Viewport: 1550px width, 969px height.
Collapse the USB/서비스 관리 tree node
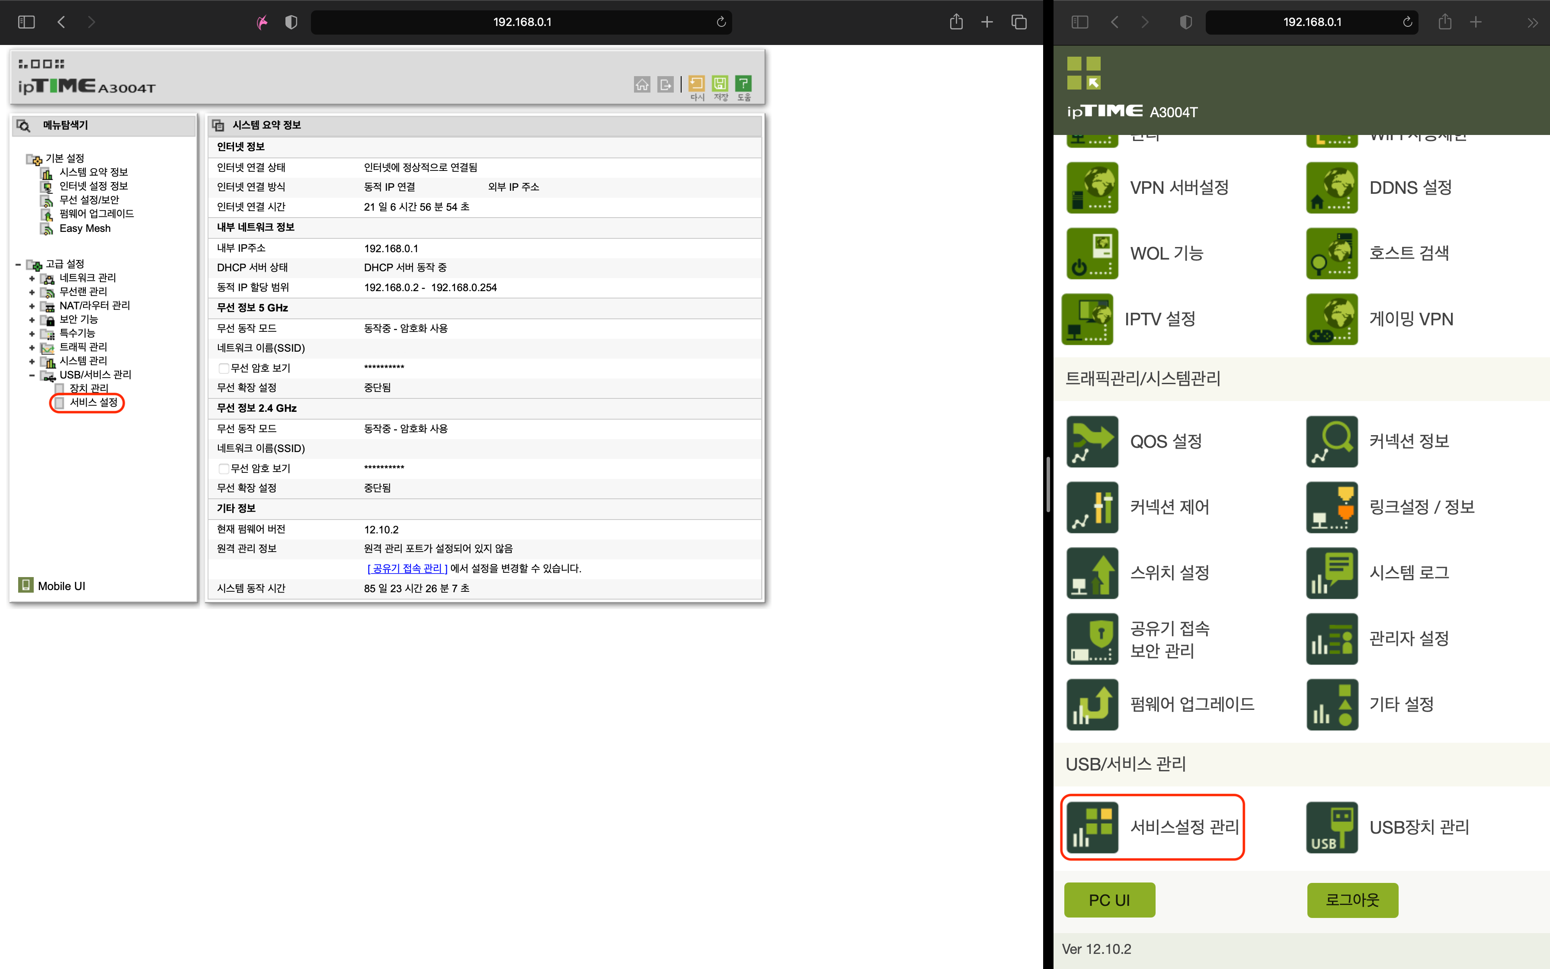coord(32,375)
